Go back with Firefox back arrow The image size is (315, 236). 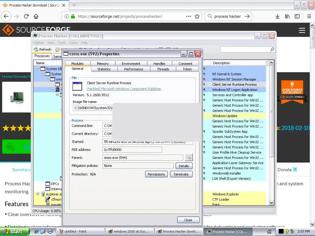(6, 16)
